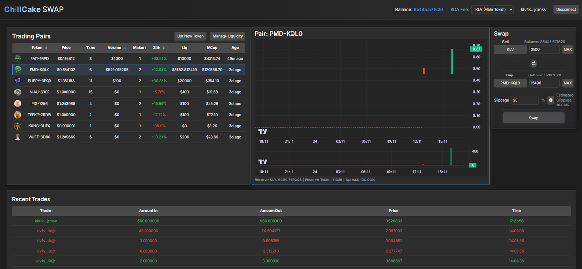The image size is (582, 269).
Task: Click the +33.58% change for PMT-1RPD
Action: point(159,59)
